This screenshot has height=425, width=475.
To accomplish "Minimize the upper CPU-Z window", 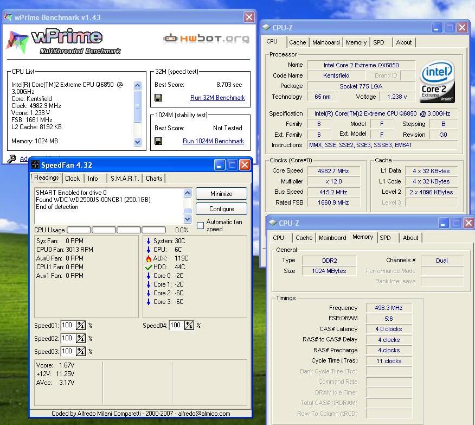I will click(437, 28).
